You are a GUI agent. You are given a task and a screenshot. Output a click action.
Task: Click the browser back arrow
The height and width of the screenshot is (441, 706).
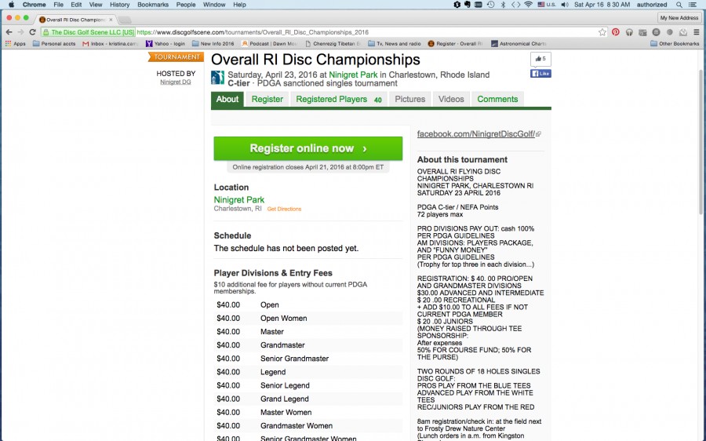[x=9, y=32]
